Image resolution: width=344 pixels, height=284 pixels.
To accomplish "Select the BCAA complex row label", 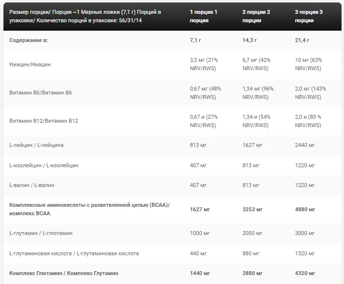I will (x=90, y=209).
